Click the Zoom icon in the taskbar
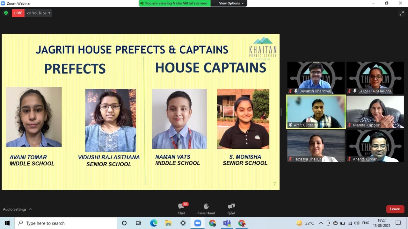Screen dimensions: 408x229 (x=197, y=223)
